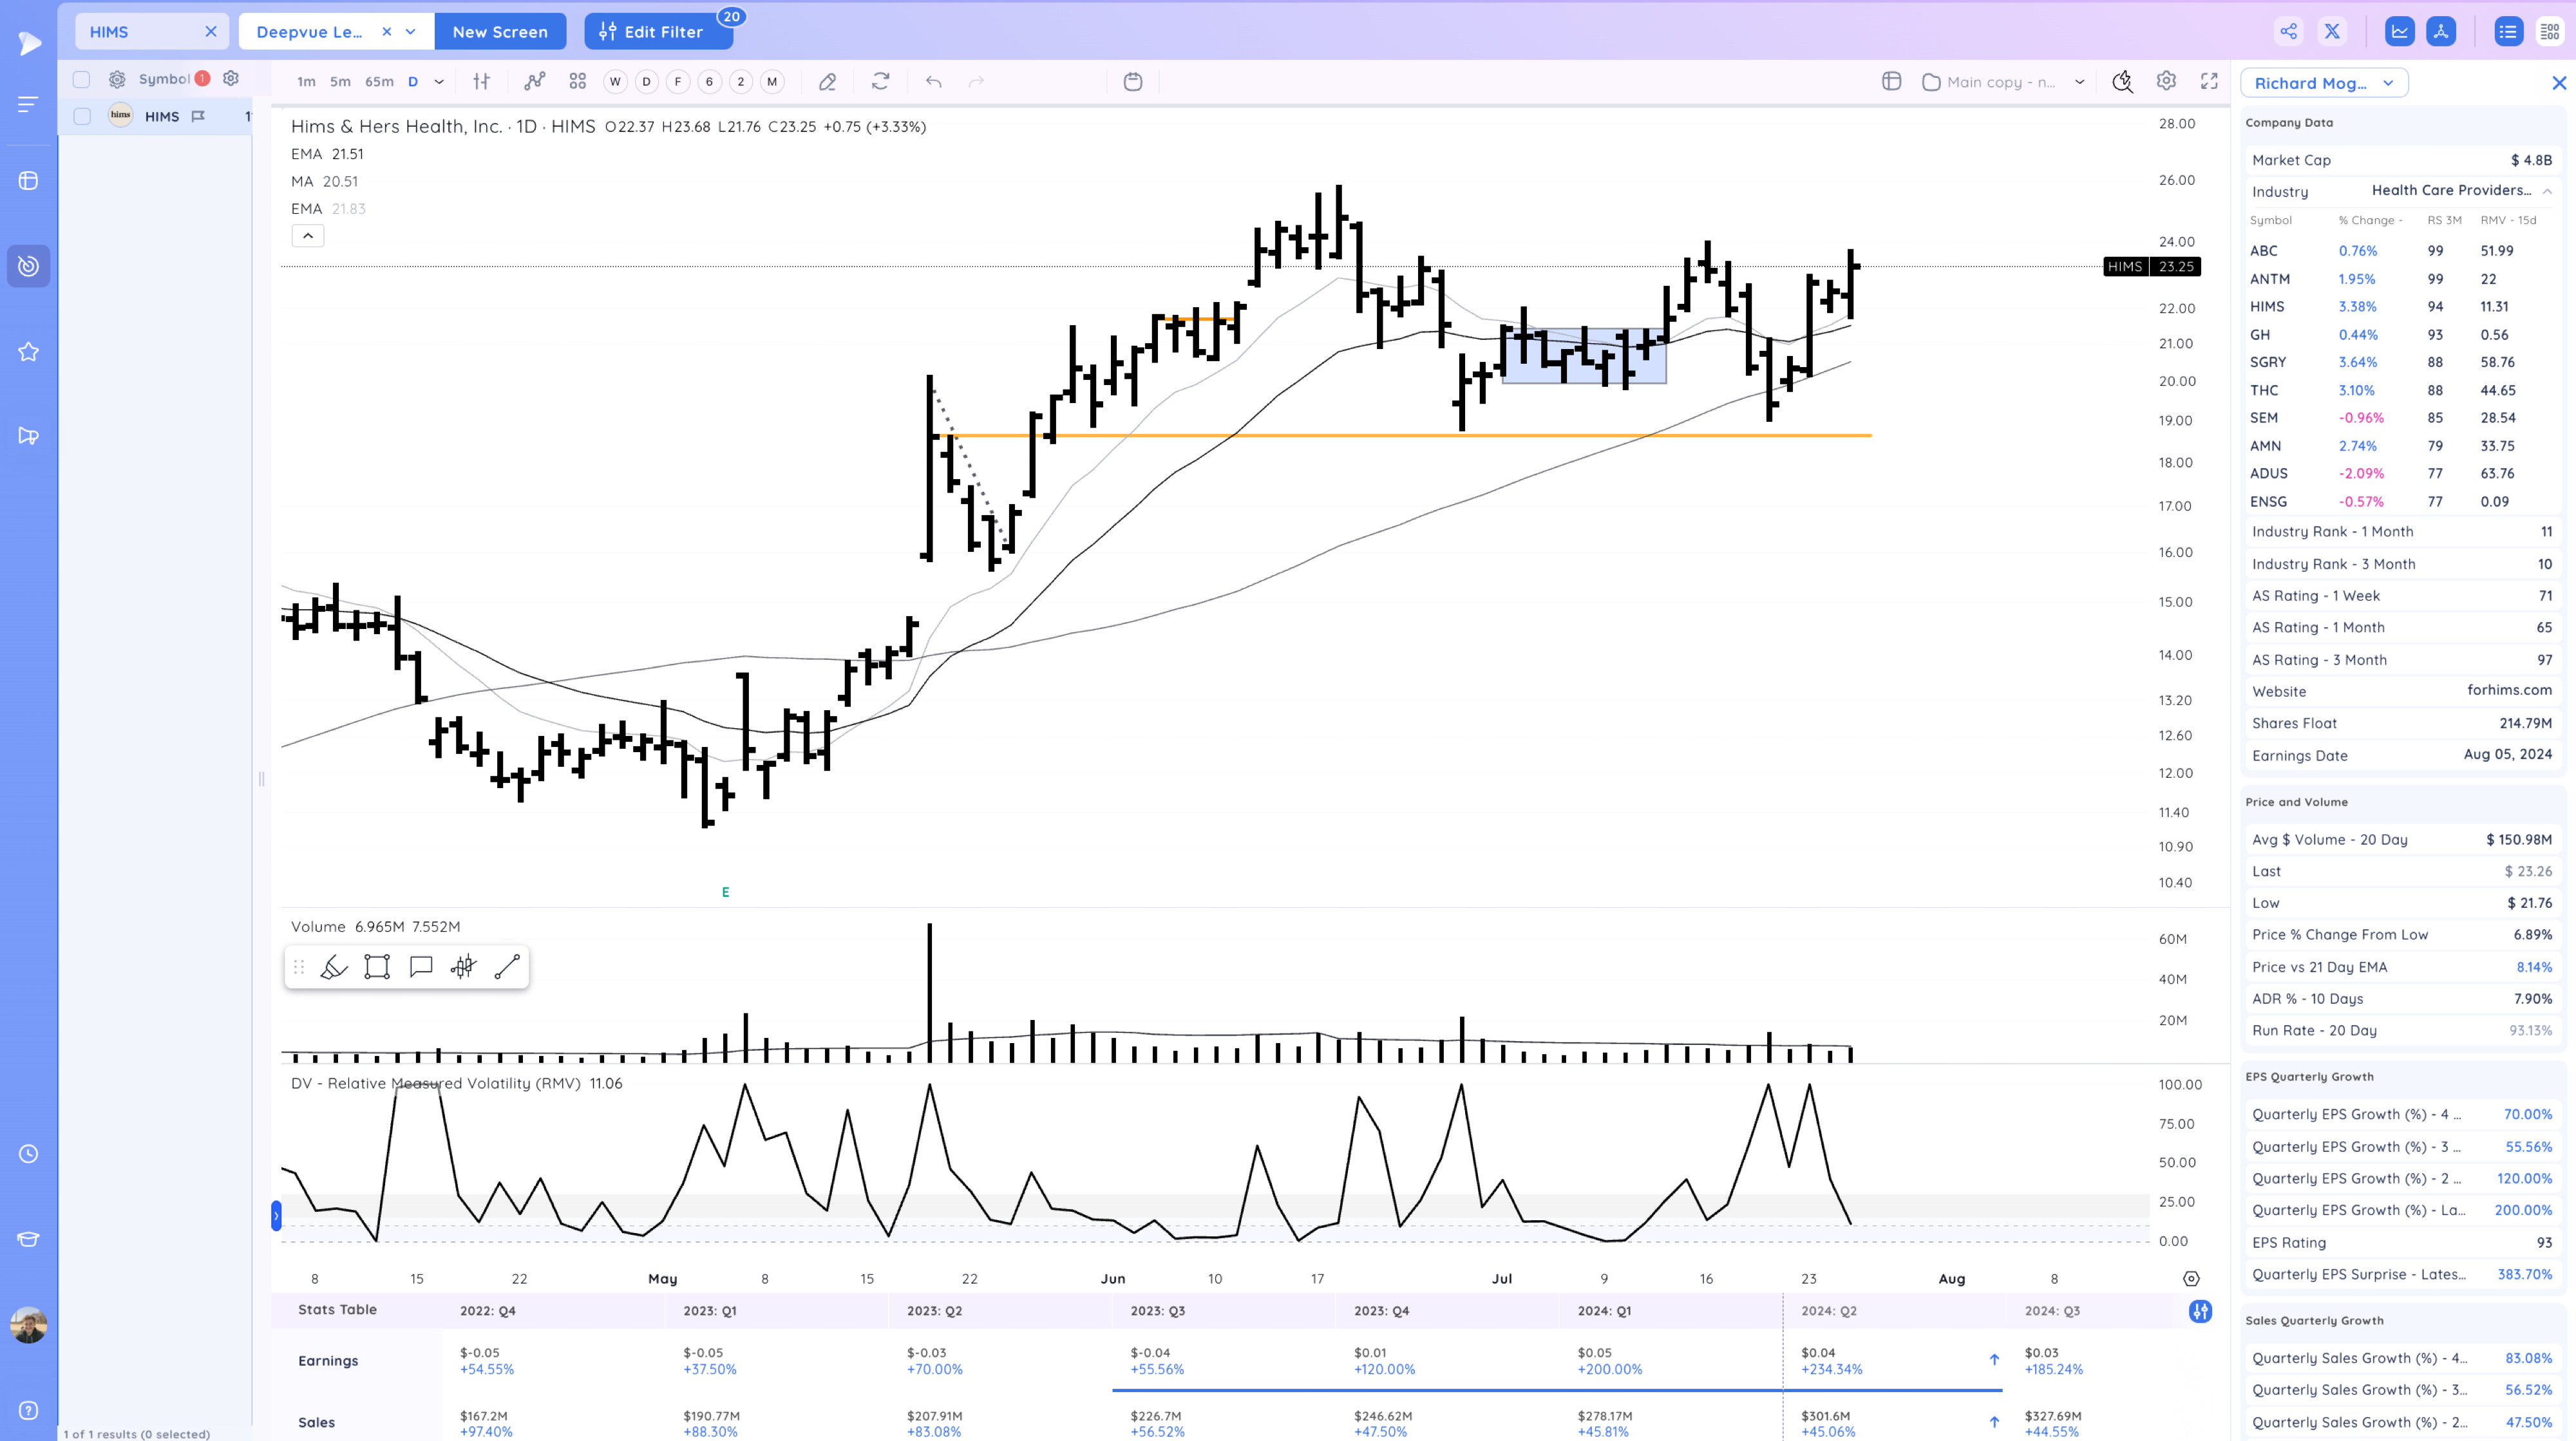Expand the Richard Mog layout dropdown
2576x1441 pixels.
click(2388, 83)
